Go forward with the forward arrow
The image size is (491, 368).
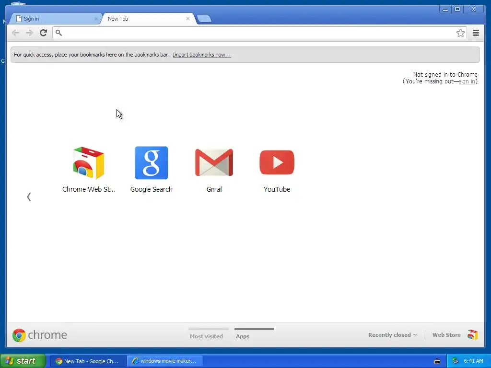click(29, 33)
